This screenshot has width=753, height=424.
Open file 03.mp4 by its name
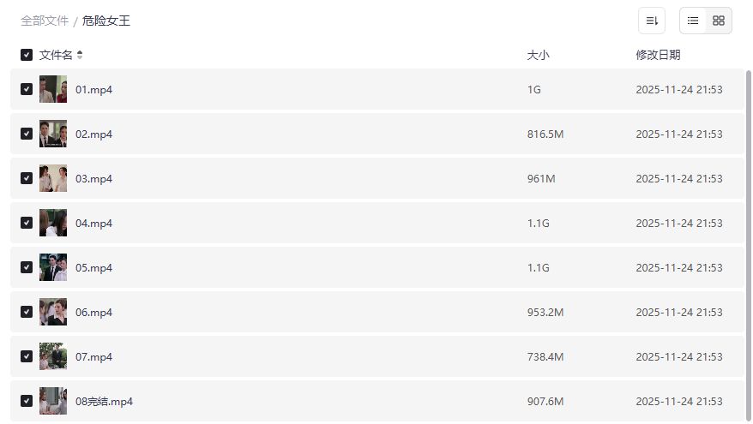point(93,178)
